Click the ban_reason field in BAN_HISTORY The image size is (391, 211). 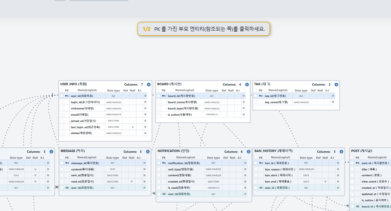pos(280,169)
